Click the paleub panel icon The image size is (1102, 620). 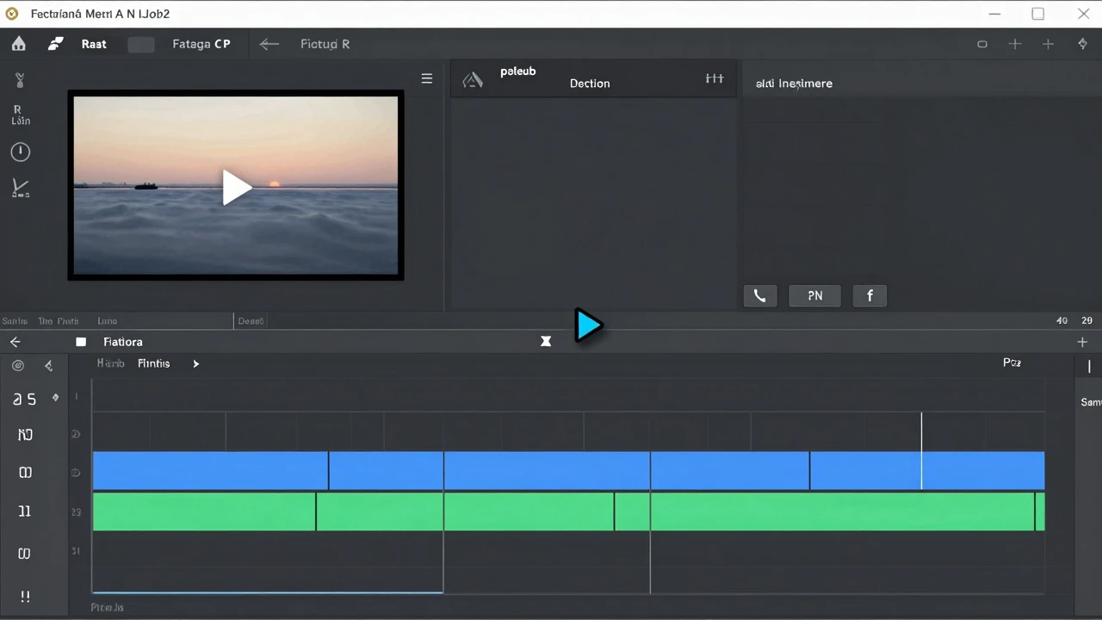473,80
